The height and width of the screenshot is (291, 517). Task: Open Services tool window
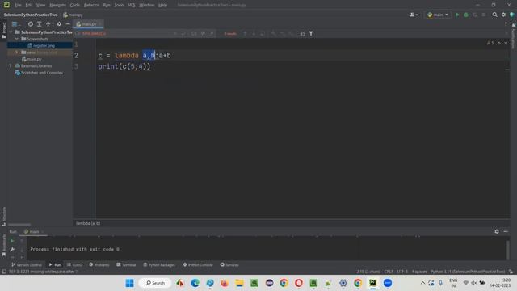pyautogui.click(x=229, y=265)
